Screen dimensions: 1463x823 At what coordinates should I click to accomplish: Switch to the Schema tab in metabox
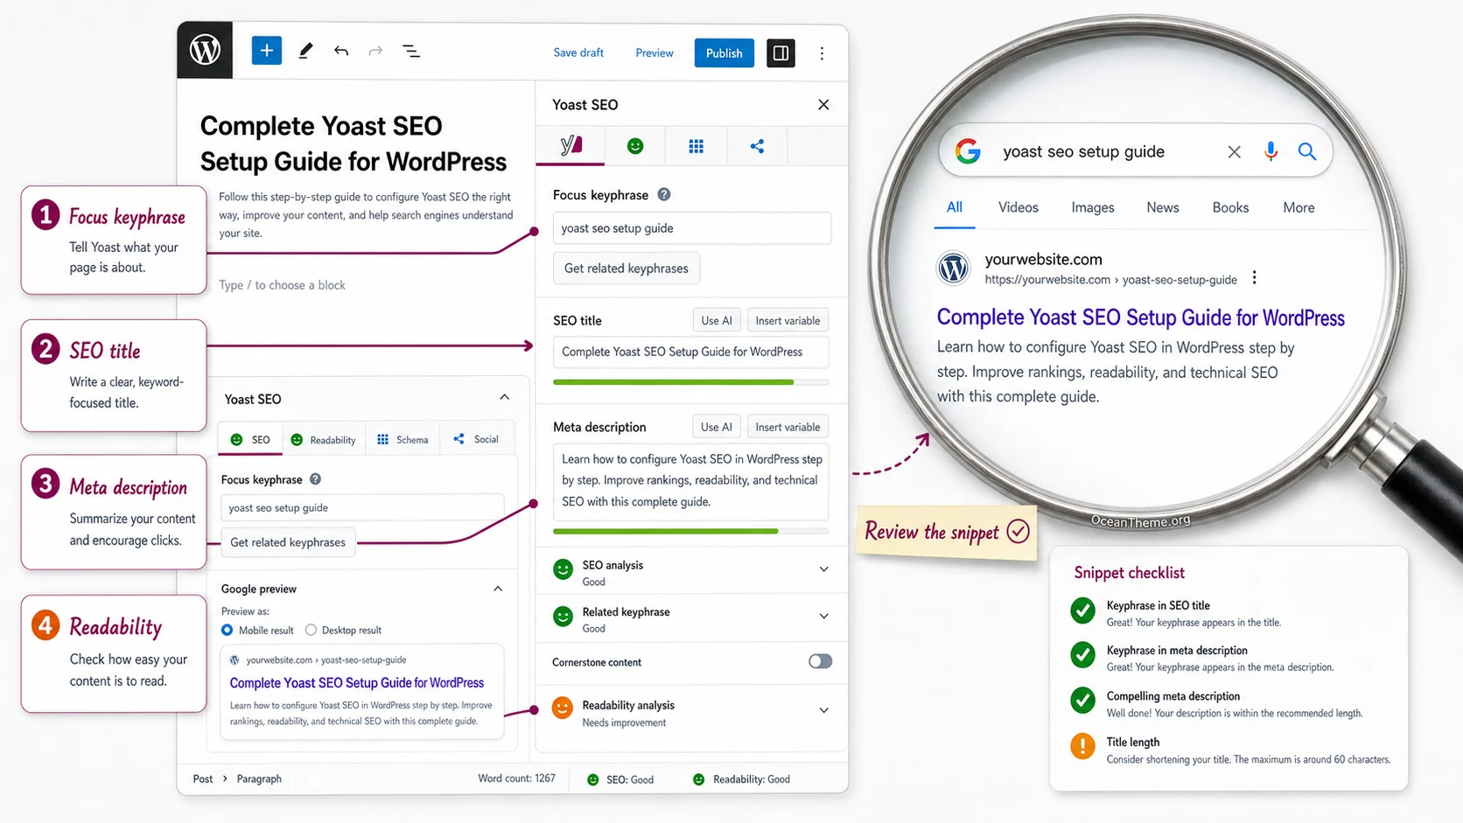tap(402, 440)
